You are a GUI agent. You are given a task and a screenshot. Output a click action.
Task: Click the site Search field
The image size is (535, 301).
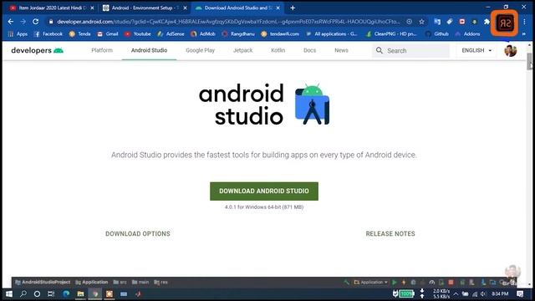pos(410,50)
